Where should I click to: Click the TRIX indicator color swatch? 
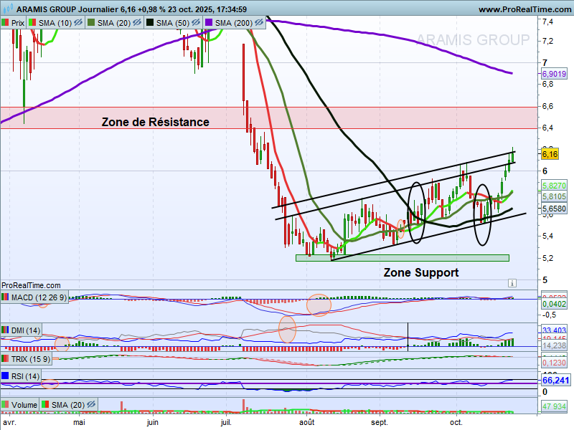(5, 359)
